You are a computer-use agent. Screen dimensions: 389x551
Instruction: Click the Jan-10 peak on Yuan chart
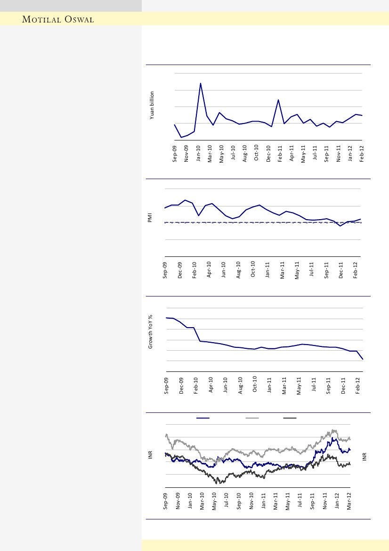tap(201, 83)
